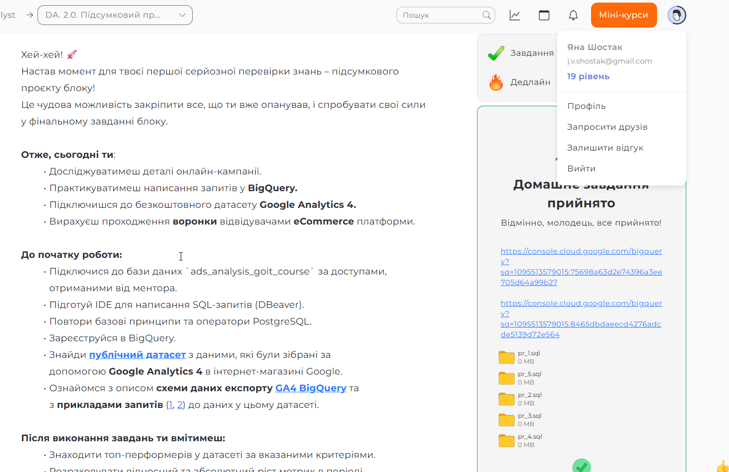
Task: Open the GA4 BigQuery link
Action: coord(311,388)
